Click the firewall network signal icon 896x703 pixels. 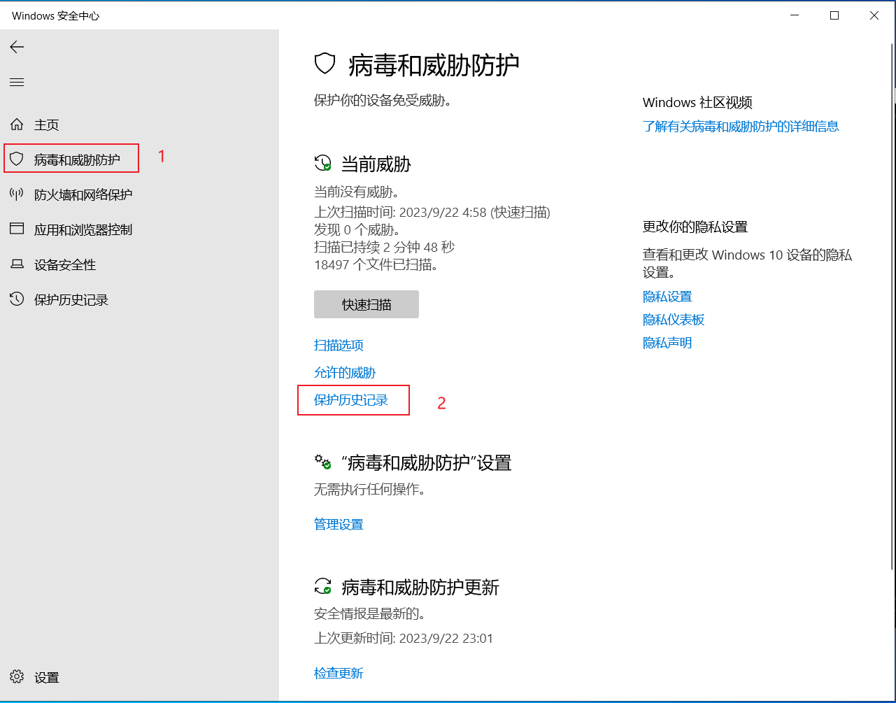[x=17, y=194]
